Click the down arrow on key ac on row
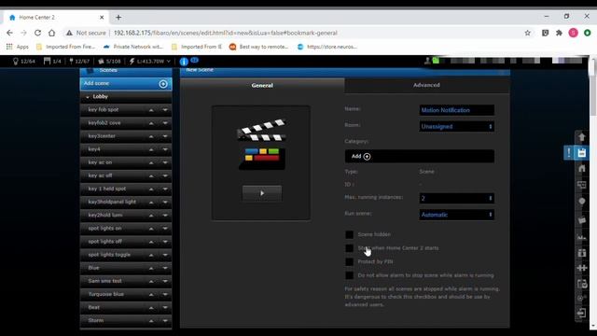This screenshot has height=336, width=597. [165, 162]
